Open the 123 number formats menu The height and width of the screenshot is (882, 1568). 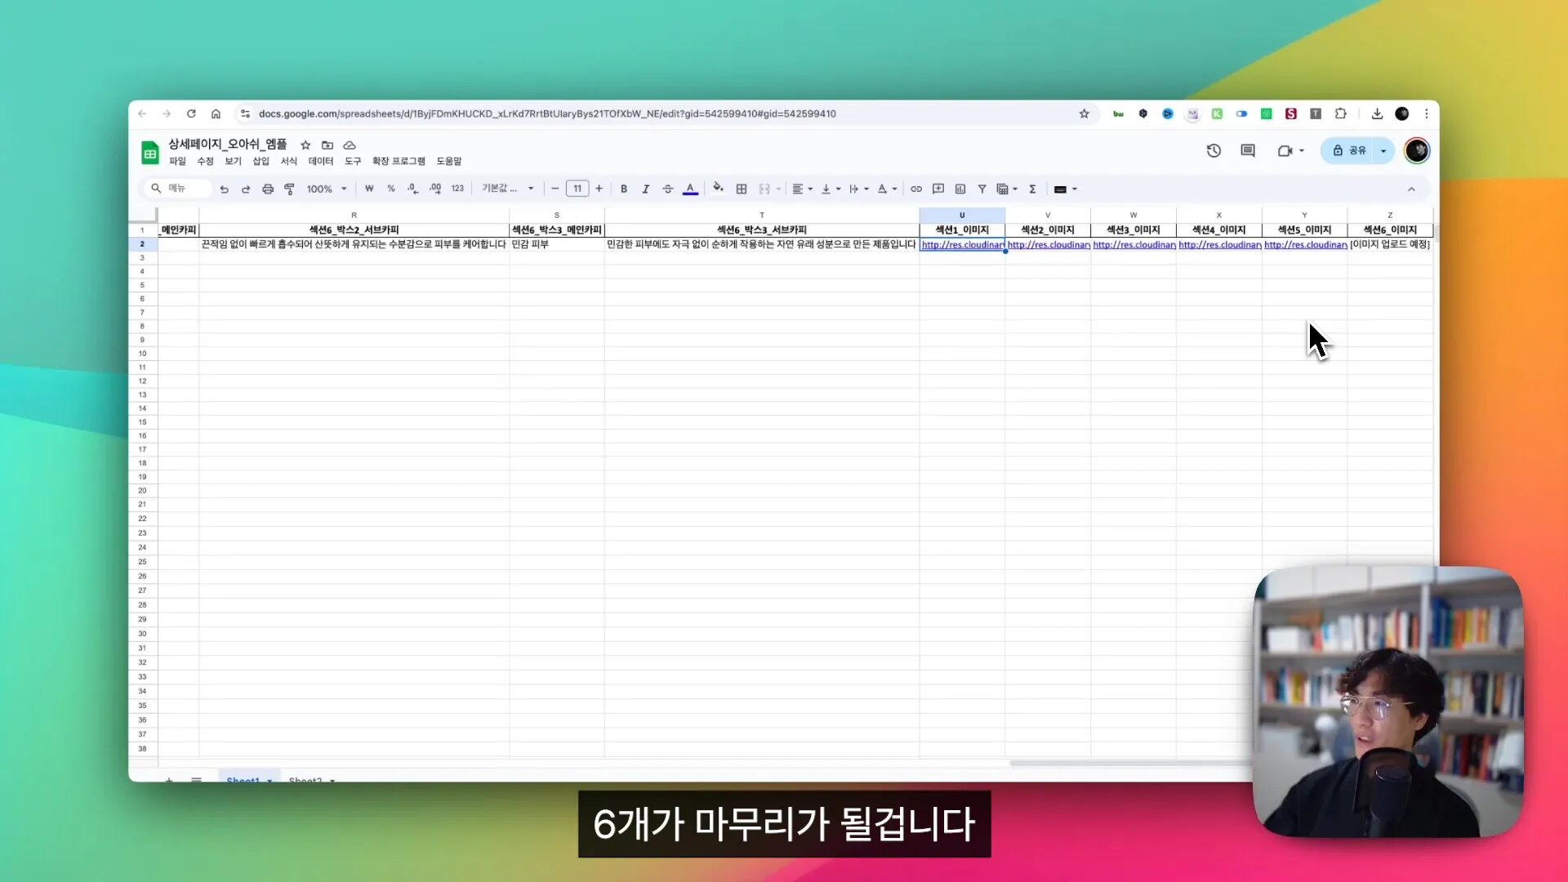pyautogui.click(x=457, y=189)
